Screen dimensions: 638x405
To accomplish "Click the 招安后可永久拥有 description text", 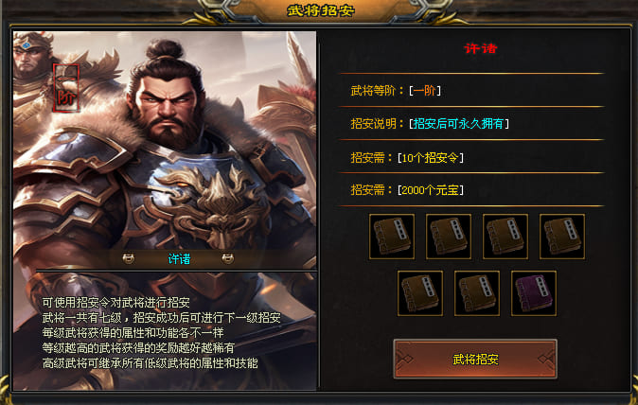I will 458,124.
